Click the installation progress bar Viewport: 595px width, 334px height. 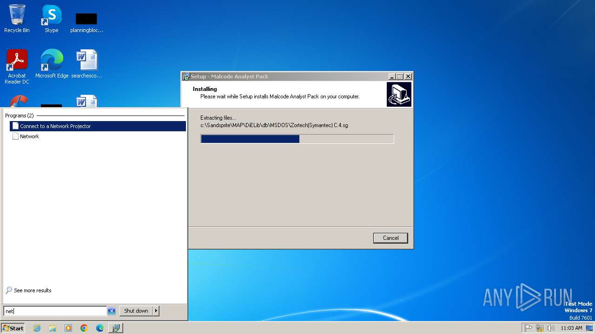point(297,139)
